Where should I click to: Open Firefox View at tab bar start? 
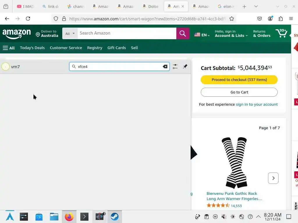click(6, 6)
